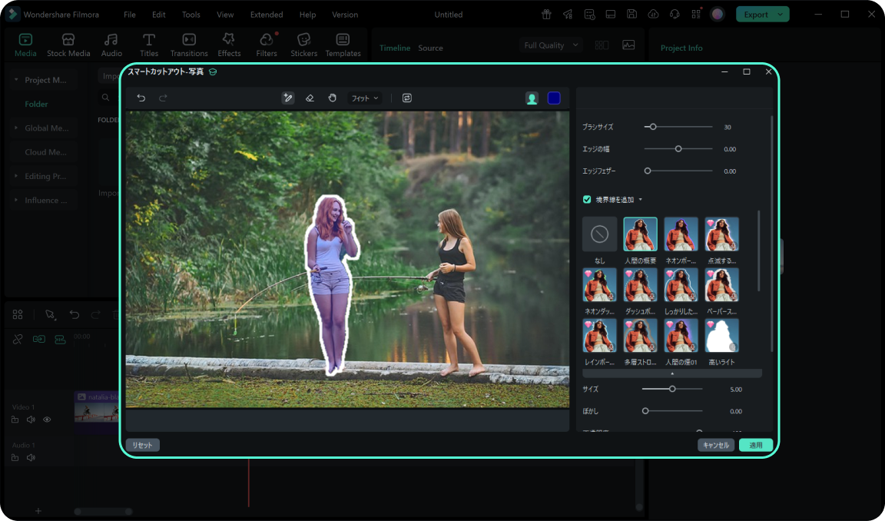
Task: Open the Edit menu
Action: point(158,15)
